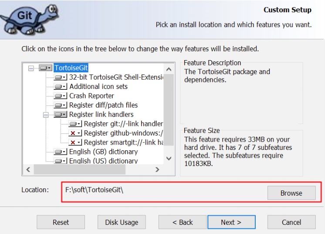The image size is (325, 234).
Task: Open Crash Reporter feature icon dropdown
Action: tap(60, 96)
